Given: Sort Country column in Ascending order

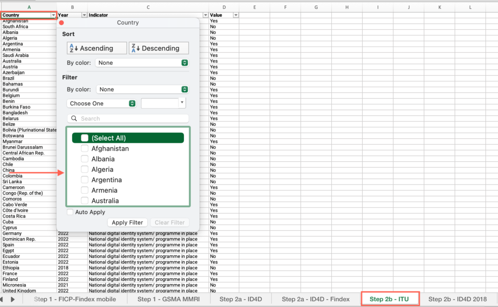Looking at the screenshot, I should [97, 48].
